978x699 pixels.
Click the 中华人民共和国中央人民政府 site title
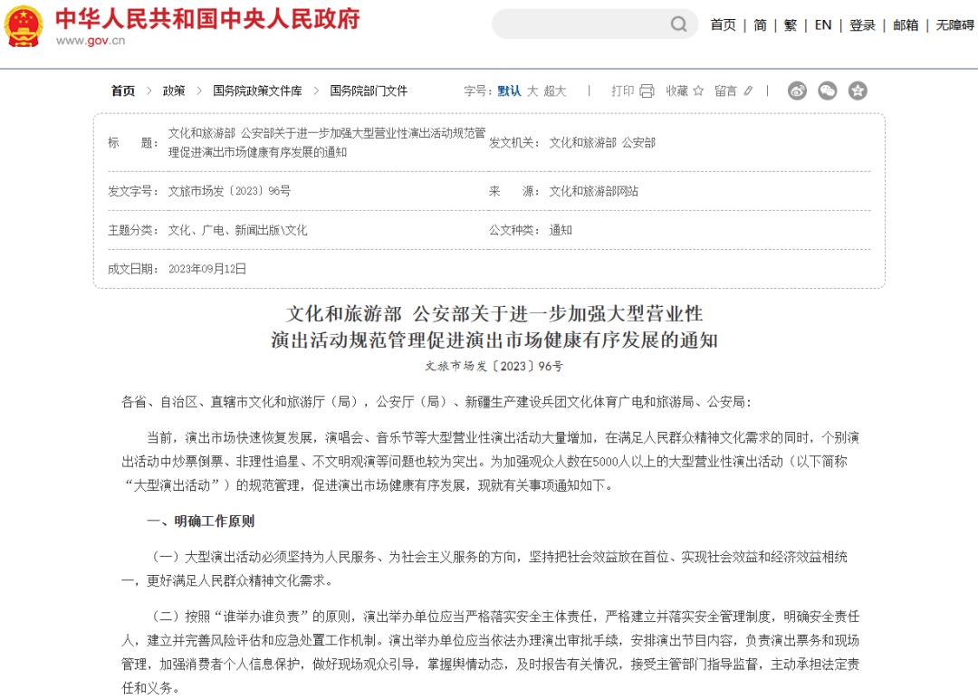coord(207,19)
